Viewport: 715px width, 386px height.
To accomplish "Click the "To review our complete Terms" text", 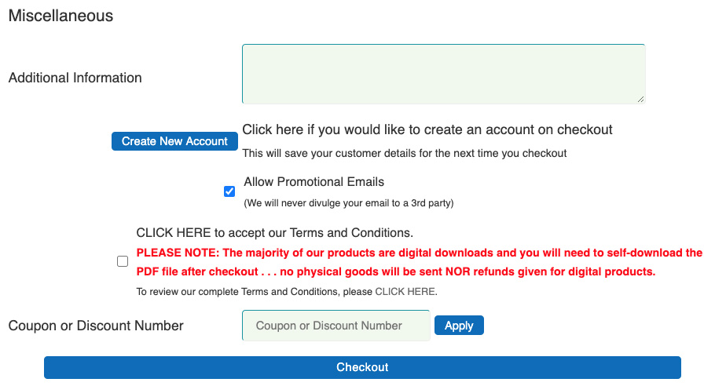I will point(255,292).
